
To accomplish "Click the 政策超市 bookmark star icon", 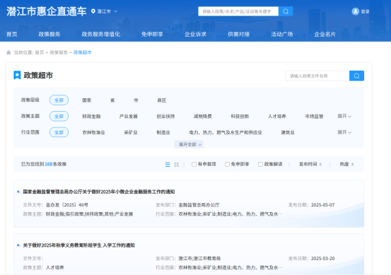I will 17,76.
